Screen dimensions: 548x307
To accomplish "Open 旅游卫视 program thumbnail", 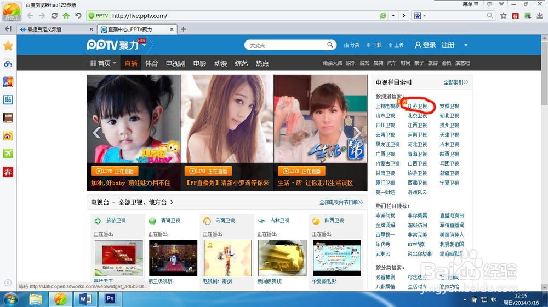I will [x=119, y=258].
